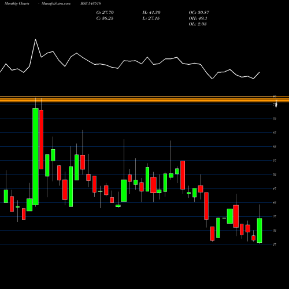Select the tallest green candlestick body

pyautogui.click(x=35, y=157)
